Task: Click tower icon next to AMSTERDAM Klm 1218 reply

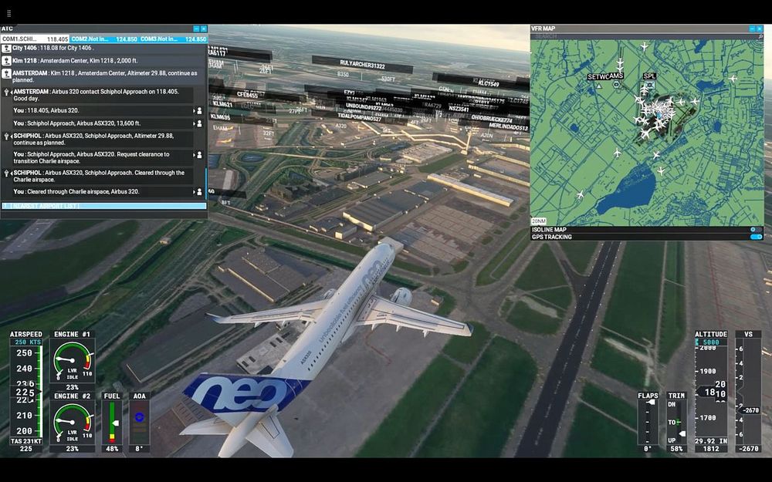Action: coord(6,74)
